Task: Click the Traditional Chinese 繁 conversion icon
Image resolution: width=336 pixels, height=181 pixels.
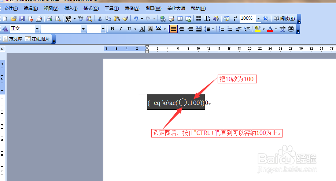Action: (69, 19)
